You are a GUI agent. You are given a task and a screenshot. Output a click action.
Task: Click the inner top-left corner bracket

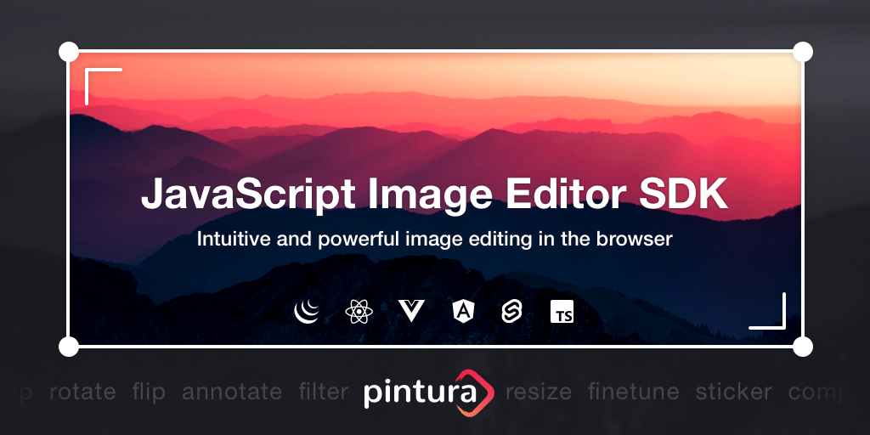pos(103,86)
